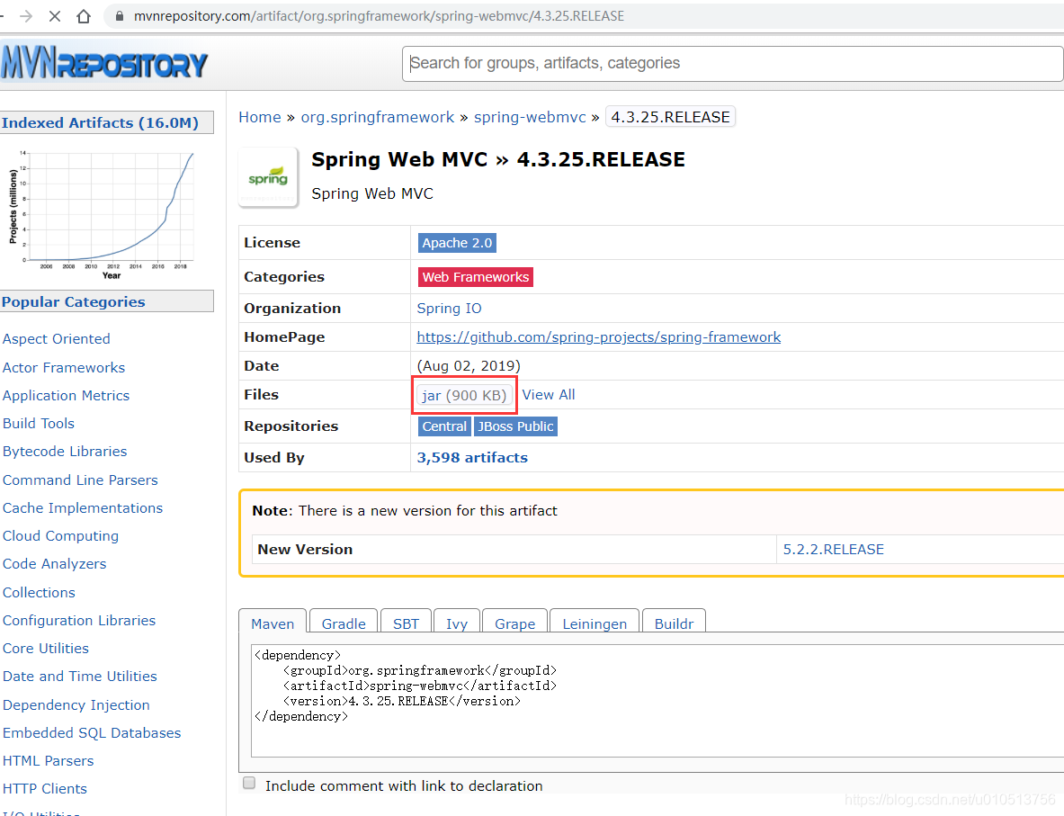Open the MVNRepository logo
This screenshot has height=816, width=1064.
coord(103,63)
